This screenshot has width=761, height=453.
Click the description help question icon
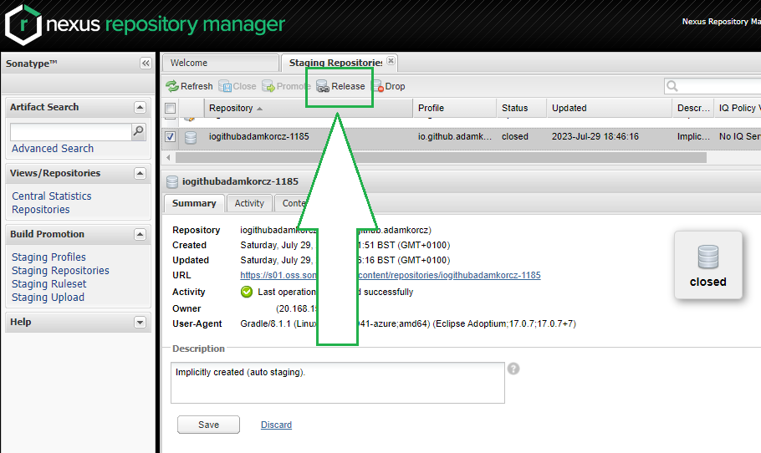pos(513,369)
